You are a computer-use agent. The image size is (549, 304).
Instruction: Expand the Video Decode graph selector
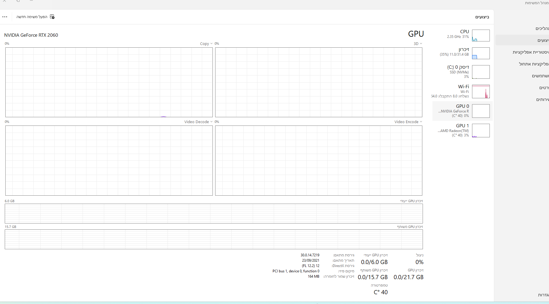click(198, 122)
